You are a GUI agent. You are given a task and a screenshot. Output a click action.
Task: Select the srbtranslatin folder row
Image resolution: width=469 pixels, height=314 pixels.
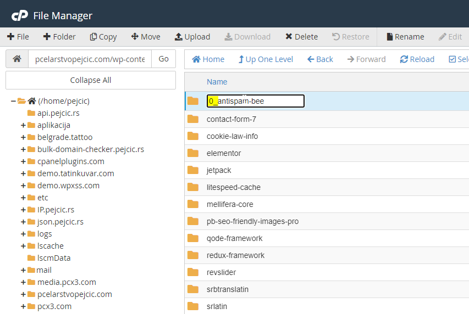(x=327, y=289)
